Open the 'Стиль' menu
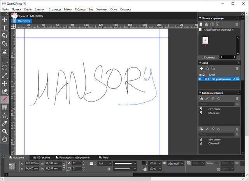Screen dimensions: 249x181 [28, 9]
